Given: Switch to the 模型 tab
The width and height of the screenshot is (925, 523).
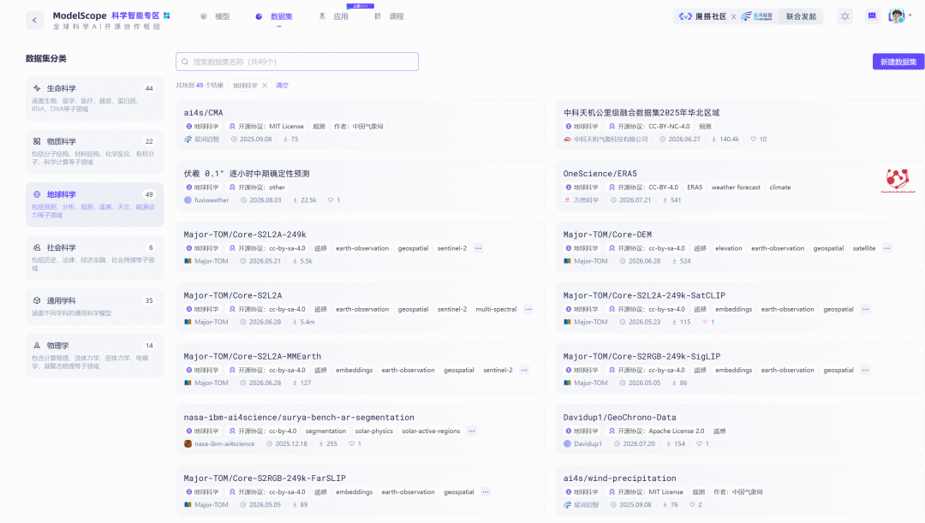Looking at the screenshot, I should (x=215, y=16).
